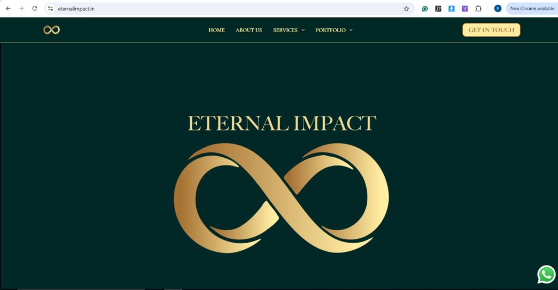558x290 pixels.
Task: Click the browser forward arrow
Action: coord(21,9)
